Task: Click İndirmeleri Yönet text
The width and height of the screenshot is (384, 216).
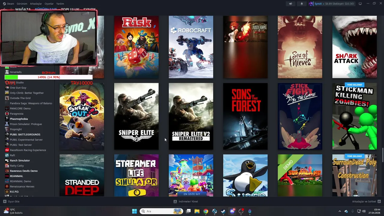Action: (x=188, y=202)
